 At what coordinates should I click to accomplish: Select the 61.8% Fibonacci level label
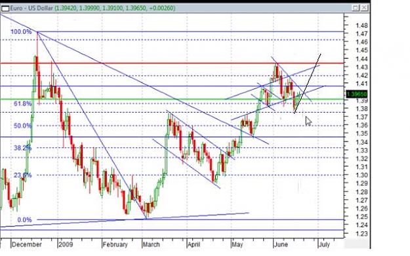coord(22,104)
